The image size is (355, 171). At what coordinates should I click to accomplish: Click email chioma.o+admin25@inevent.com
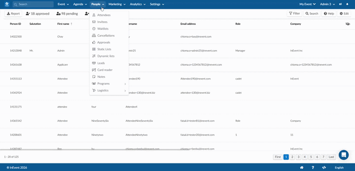pyautogui.click(x=198, y=51)
